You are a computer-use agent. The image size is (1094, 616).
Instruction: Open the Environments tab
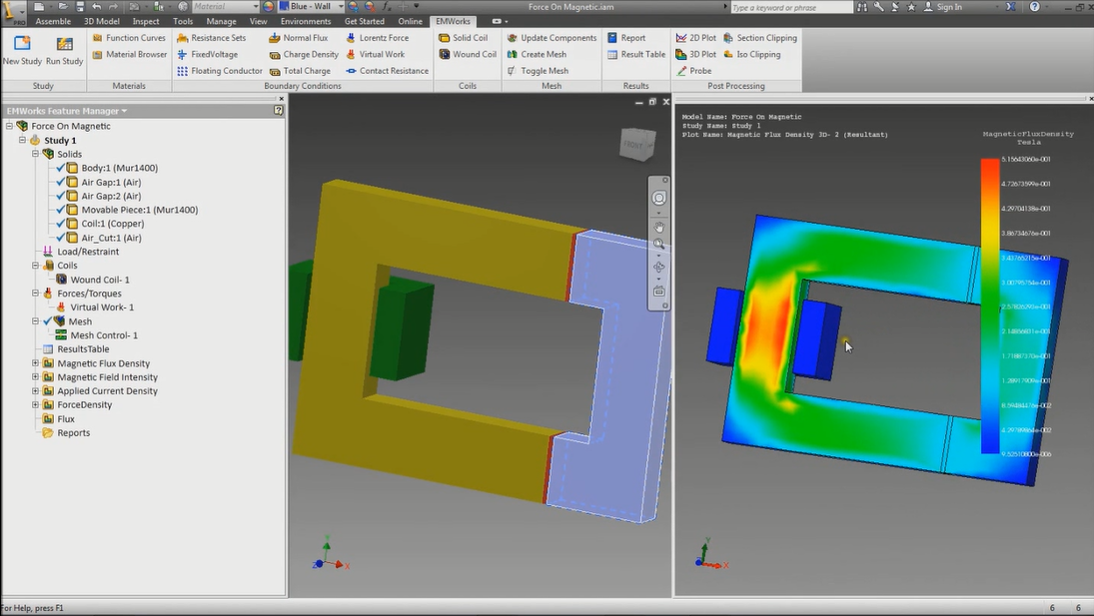[306, 22]
